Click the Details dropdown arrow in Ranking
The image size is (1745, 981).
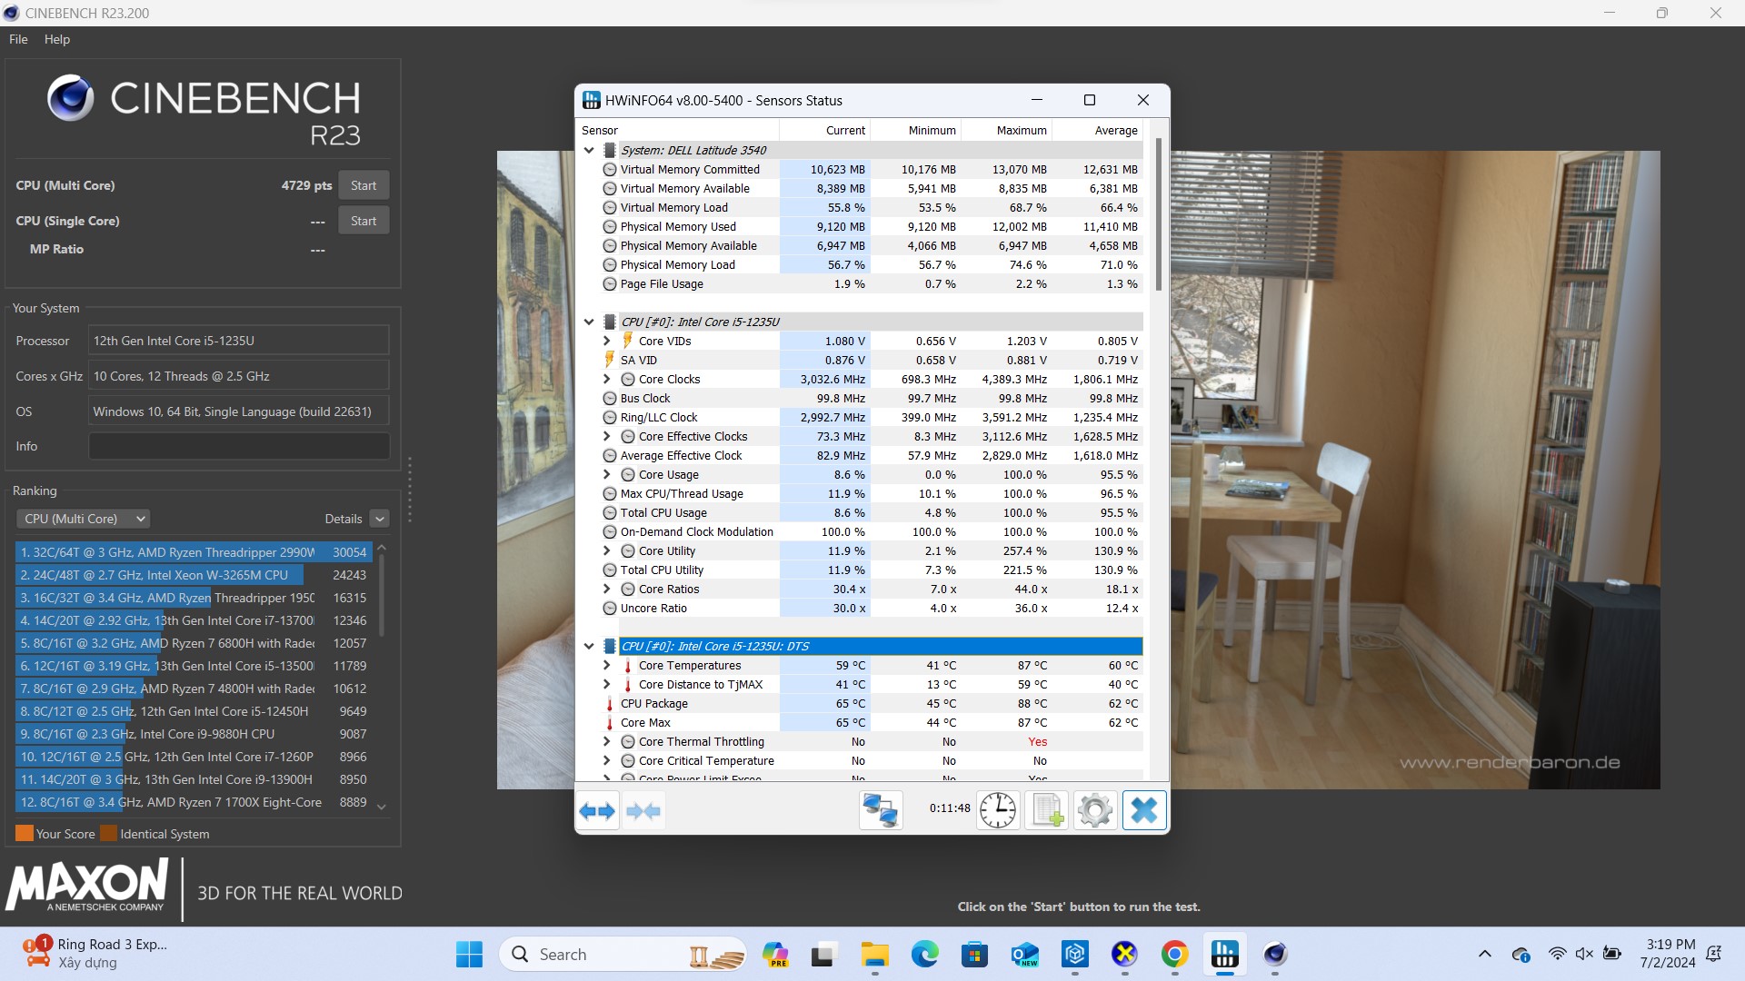point(380,519)
